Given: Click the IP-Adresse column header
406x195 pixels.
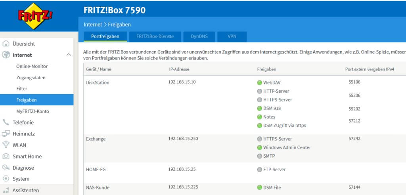Looking at the screenshot, I should point(179,69).
